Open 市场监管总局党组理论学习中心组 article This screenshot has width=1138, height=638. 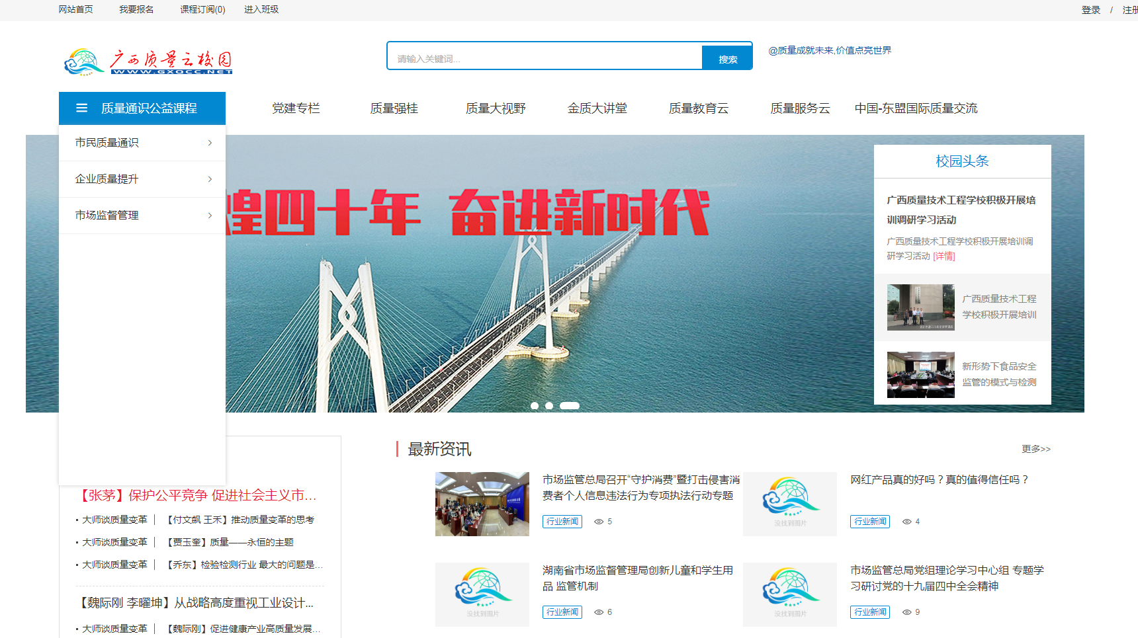[x=947, y=578]
